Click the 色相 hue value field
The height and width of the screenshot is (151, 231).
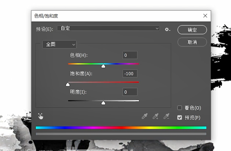tap(130, 55)
